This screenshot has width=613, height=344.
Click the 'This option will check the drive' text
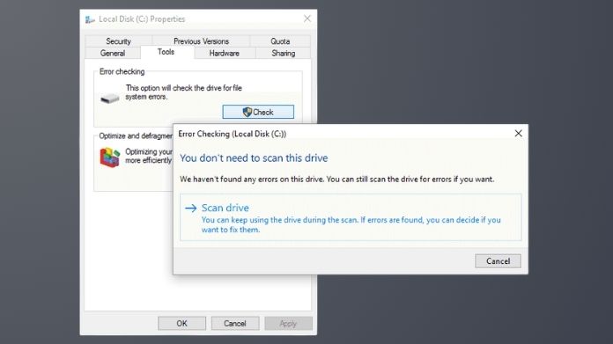184,92
